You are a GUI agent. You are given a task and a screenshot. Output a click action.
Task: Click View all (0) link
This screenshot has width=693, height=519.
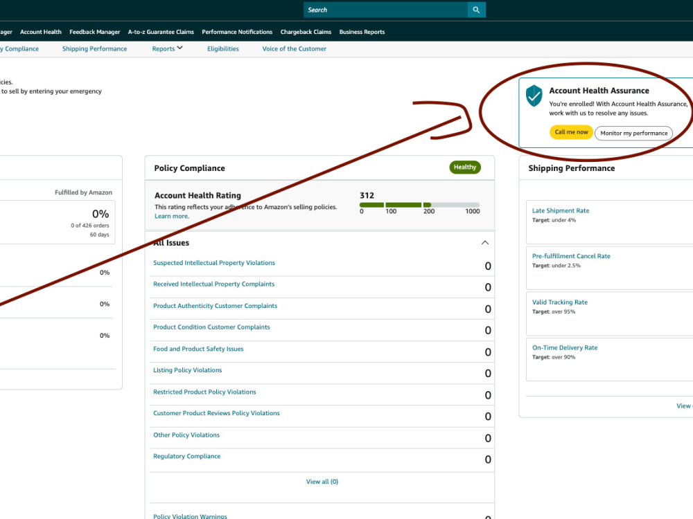tap(322, 482)
